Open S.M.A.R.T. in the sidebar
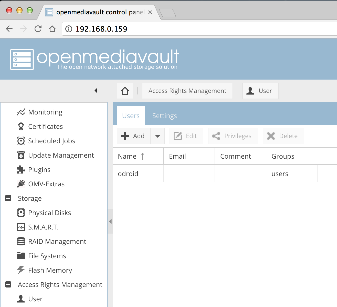 pyautogui.click(x=44, y=227)
